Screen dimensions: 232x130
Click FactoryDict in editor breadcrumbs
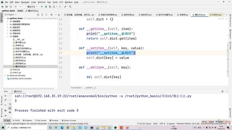76,88
